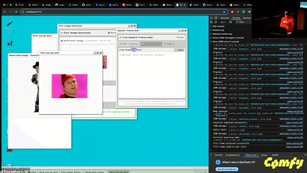
Task: Enable the Preserve log checkbox
Action: coord(211,30)
